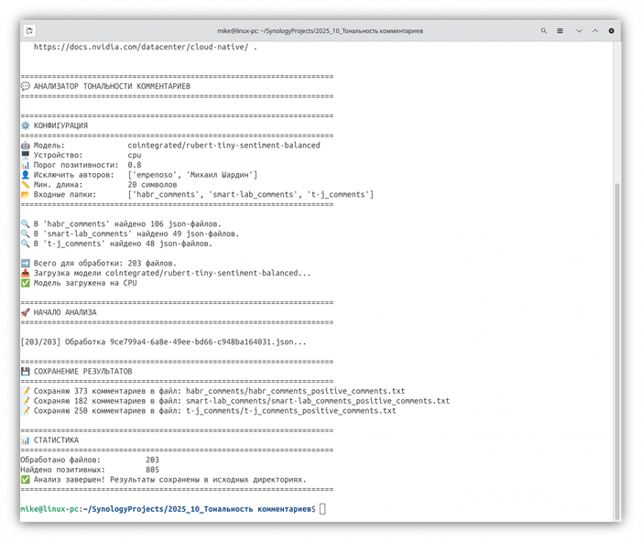Click the speech bubble icon beside АНАЛИЗАТОР ТОНАЛЬНОСТИ
Screen dimensions: 641x542
[x=25, y=86]
